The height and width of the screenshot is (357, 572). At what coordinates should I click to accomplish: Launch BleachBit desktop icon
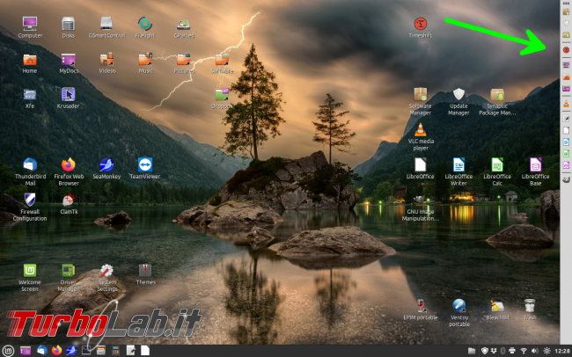[497, 306]
